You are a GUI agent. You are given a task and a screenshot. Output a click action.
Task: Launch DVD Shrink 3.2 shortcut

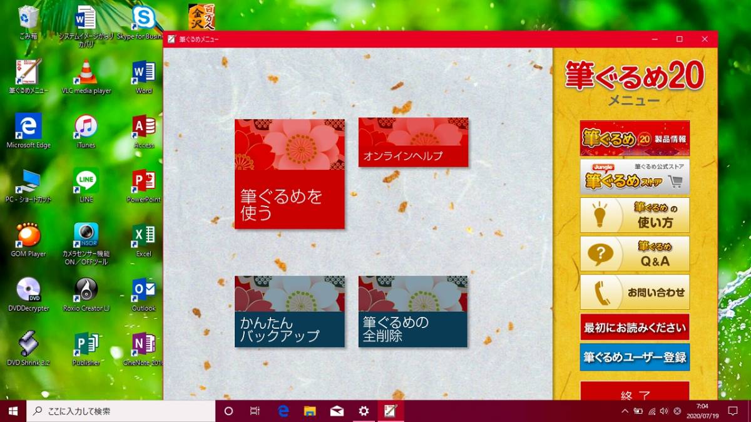(28, 349)
